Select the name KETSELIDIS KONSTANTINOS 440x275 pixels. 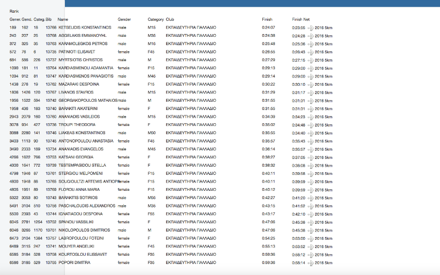[85, 28]
